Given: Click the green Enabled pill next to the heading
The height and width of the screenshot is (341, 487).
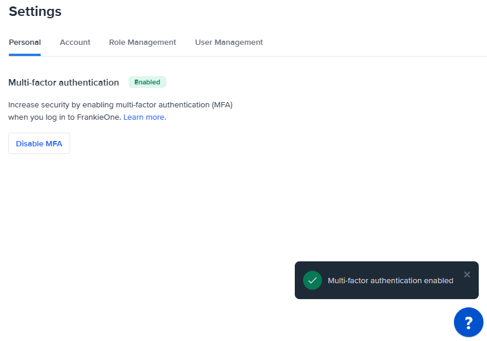Looking at the screenshot, I should coord(147,82).
